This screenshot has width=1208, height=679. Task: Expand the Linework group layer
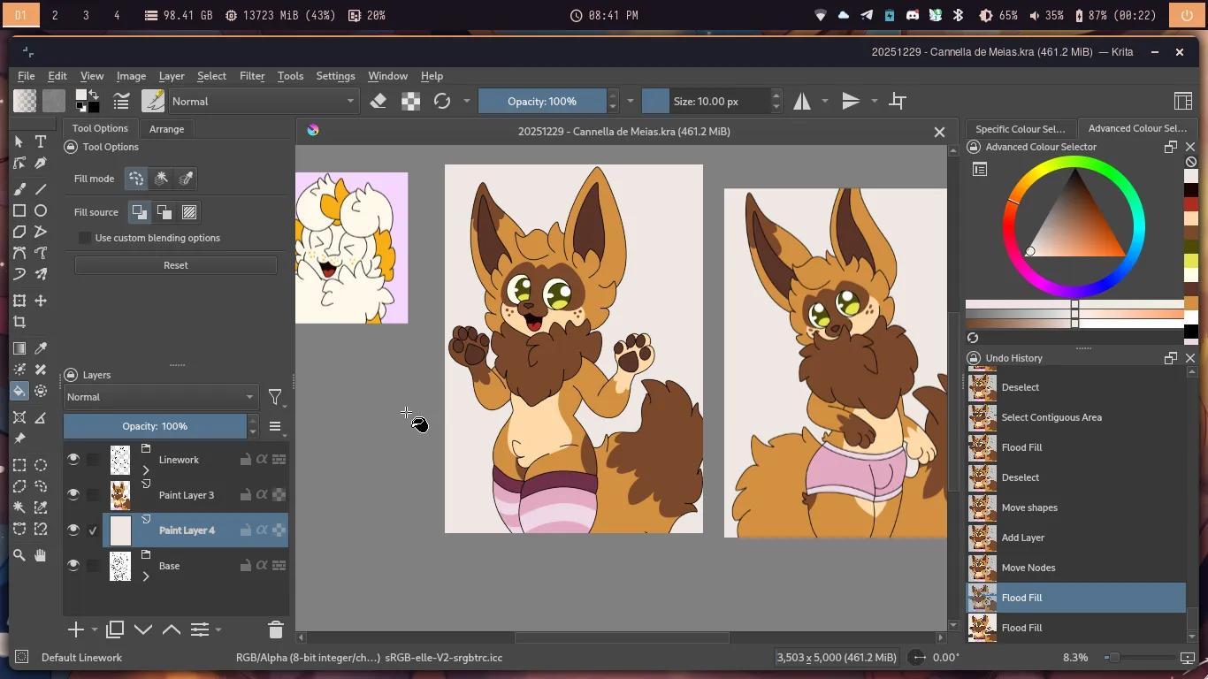click(146, 469)
